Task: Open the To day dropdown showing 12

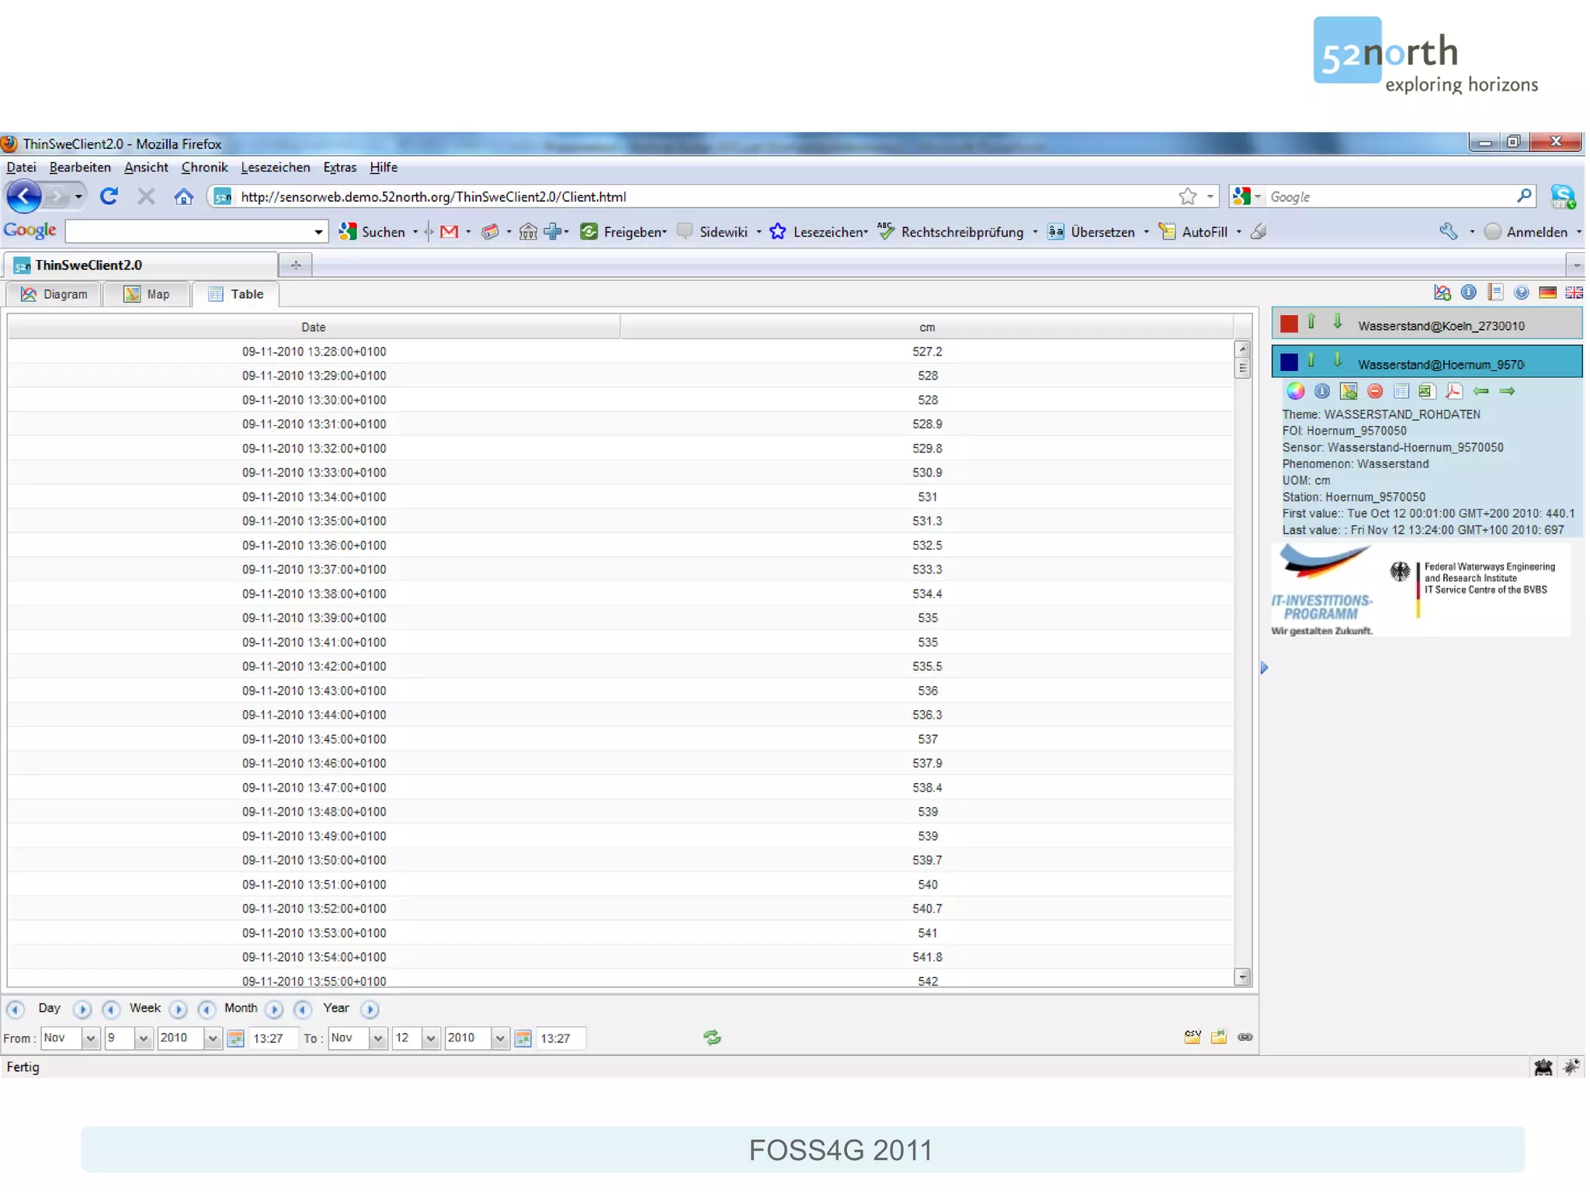Action: [430, 1038]
